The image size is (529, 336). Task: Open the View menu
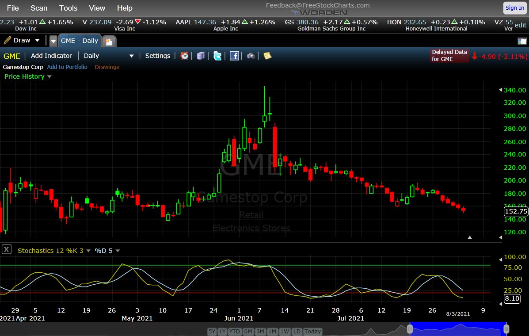tap(97, 8)
